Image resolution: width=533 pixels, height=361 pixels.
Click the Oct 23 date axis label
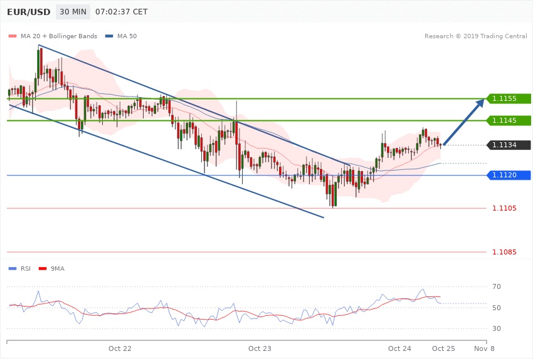pyautogui.click(x=260, y=348)
